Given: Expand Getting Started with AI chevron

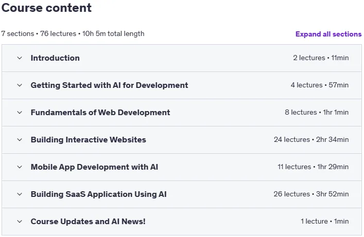Looking at the screenshot, I should (x=20, y=85).
